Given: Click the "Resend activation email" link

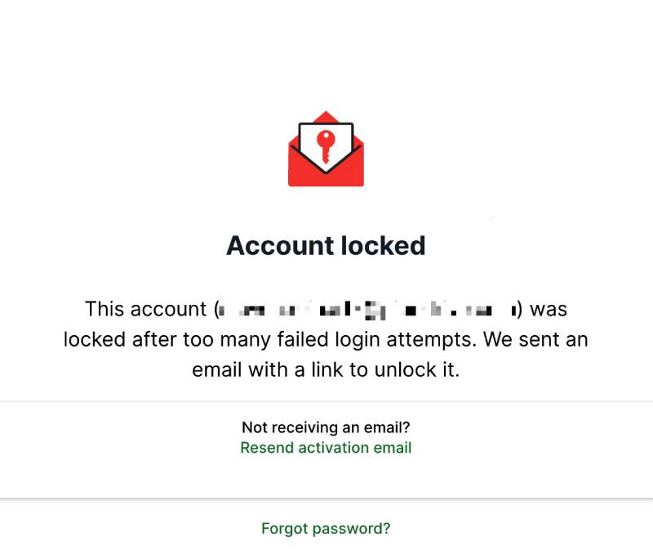Looking at the screenshot, I should click(326, 448).
